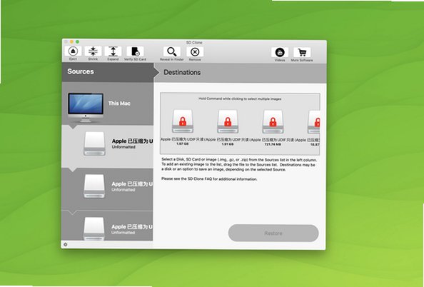Viewport: 424px width, 287px height.
Task: Click Reveal in Finder magnifier icon
Action: [172, 51]
